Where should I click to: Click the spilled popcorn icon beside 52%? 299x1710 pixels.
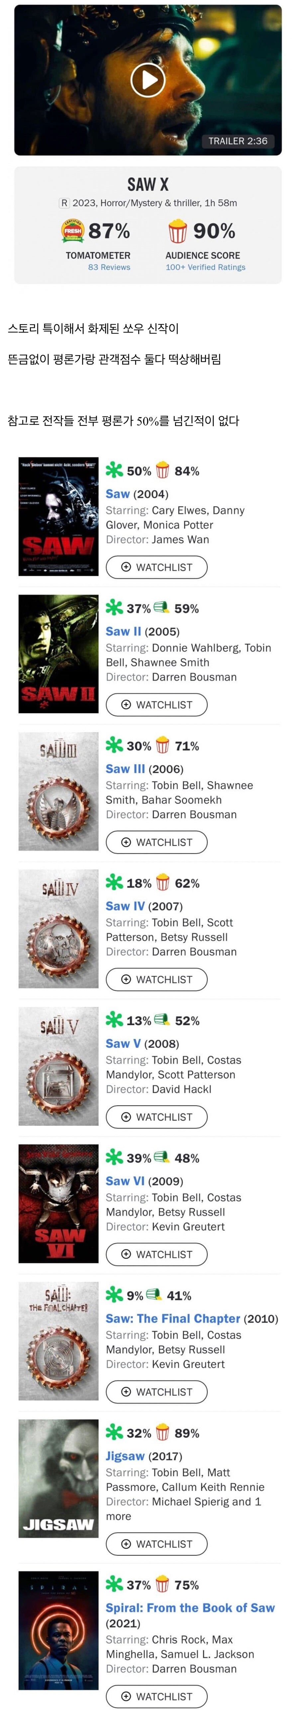162,1020
